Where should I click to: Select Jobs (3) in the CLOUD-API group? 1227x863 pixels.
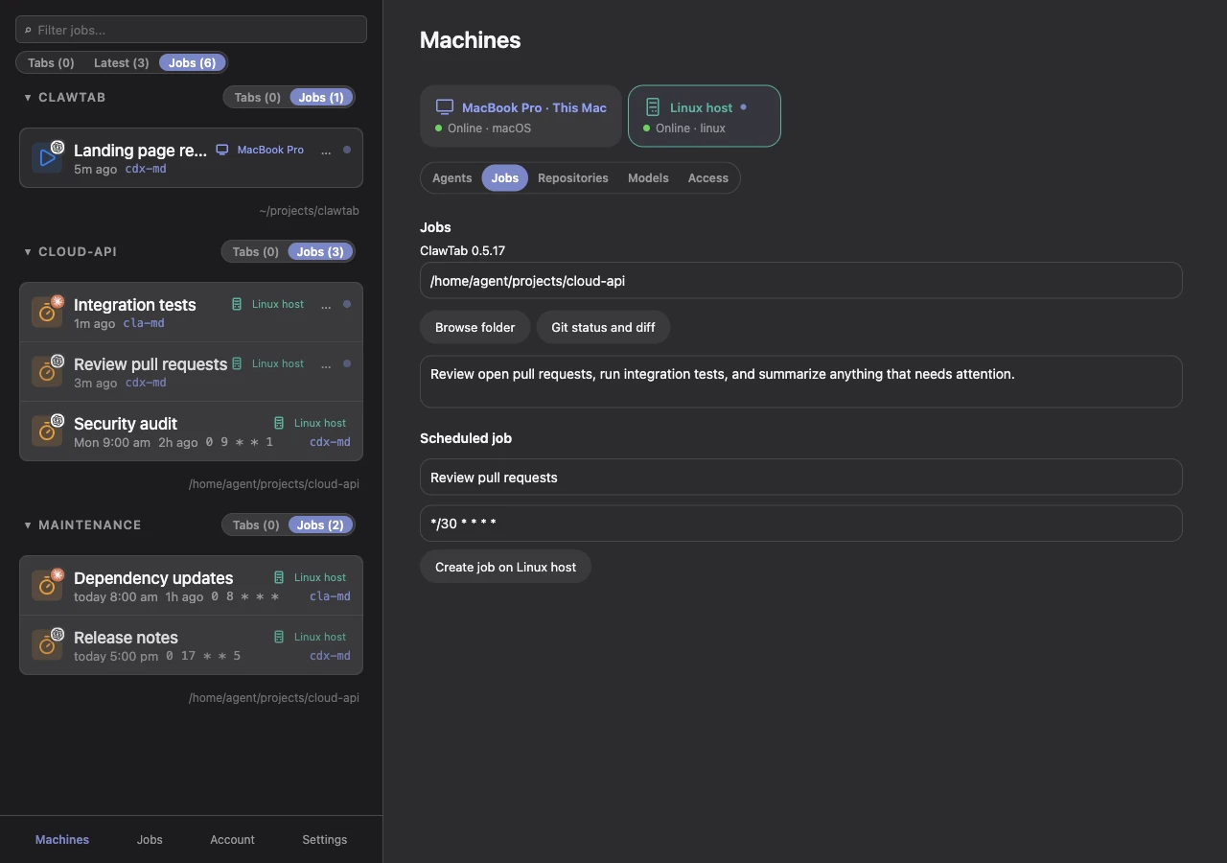click(x=320, y=251)
